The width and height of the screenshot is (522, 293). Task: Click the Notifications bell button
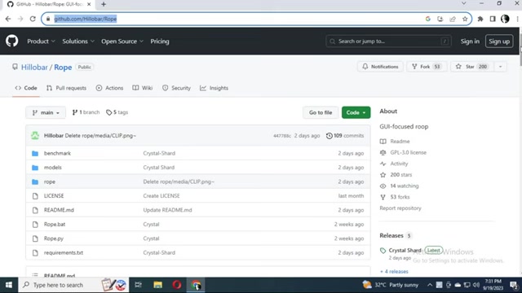380,67
